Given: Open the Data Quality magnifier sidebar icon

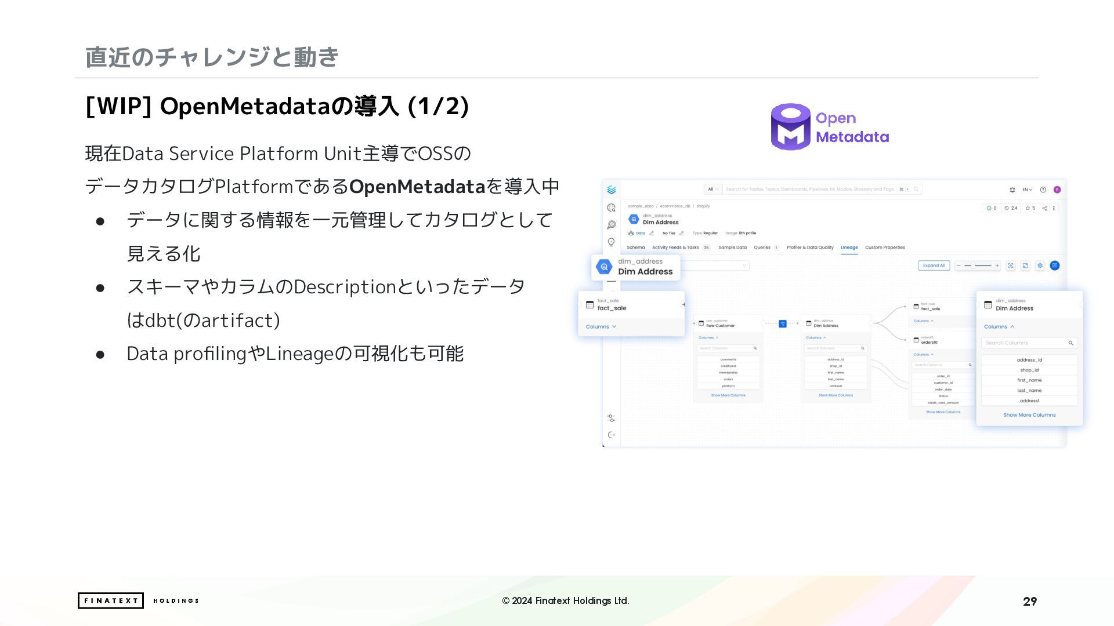Looking at the screenshot, I should click(611, 225).
